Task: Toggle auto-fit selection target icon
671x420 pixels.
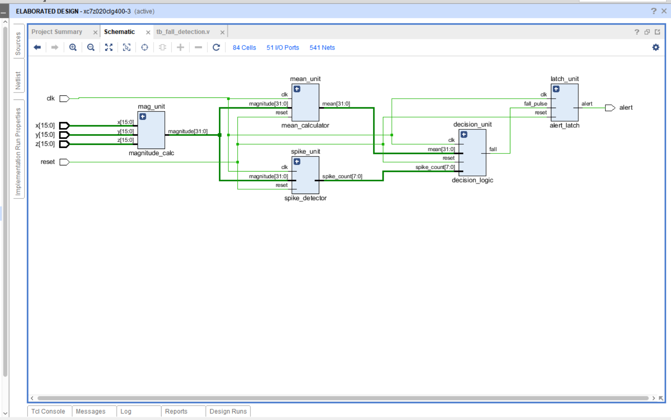Action: 145,47
